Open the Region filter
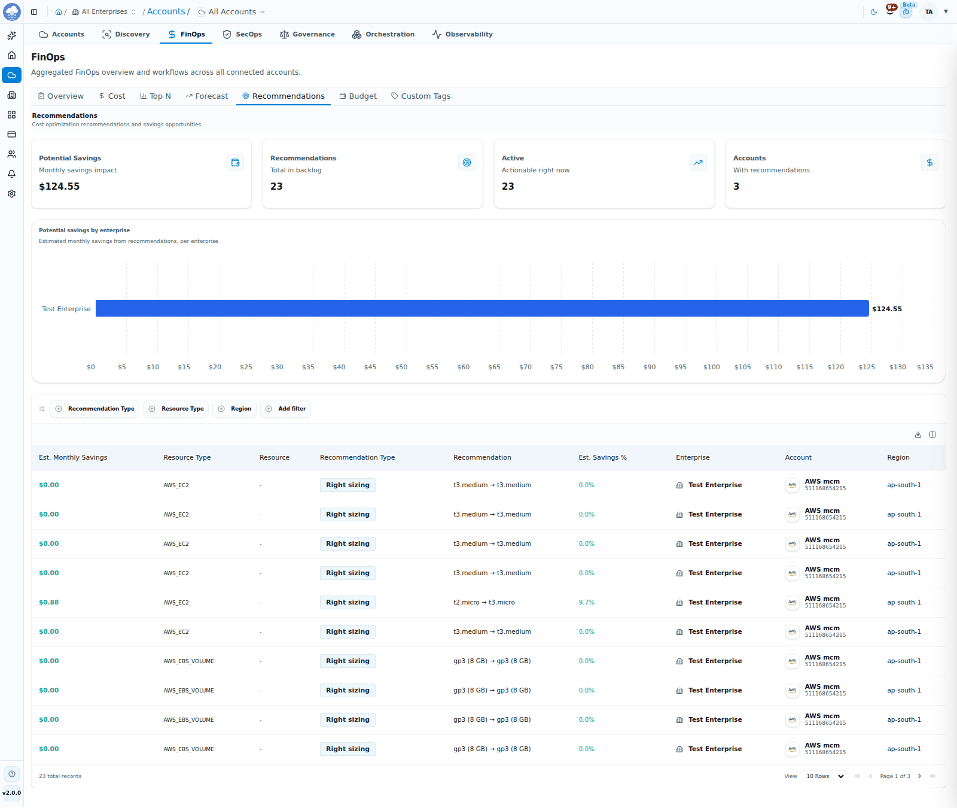Viewport: 957px width, 808px height. [x=234, y=409]
